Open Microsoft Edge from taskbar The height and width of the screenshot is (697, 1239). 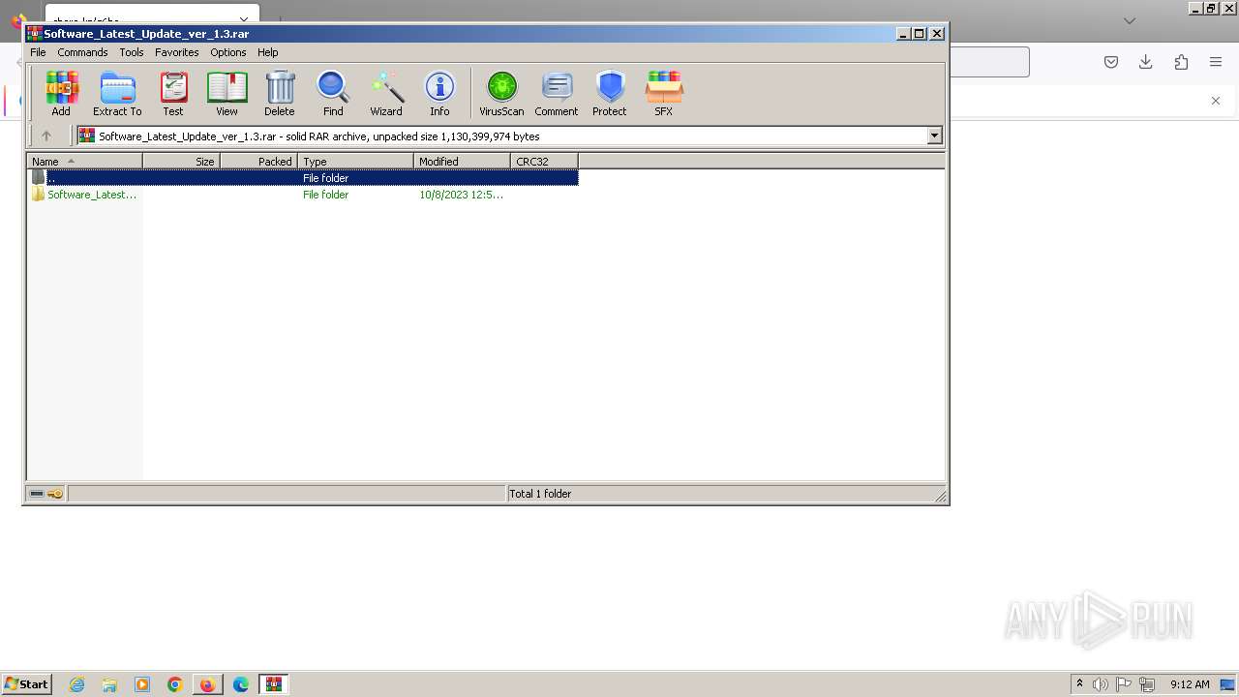point(241,684)
